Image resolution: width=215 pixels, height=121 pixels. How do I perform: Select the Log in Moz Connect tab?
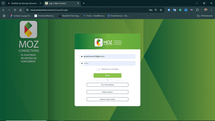pyautogui.click(x=62, y=3)
